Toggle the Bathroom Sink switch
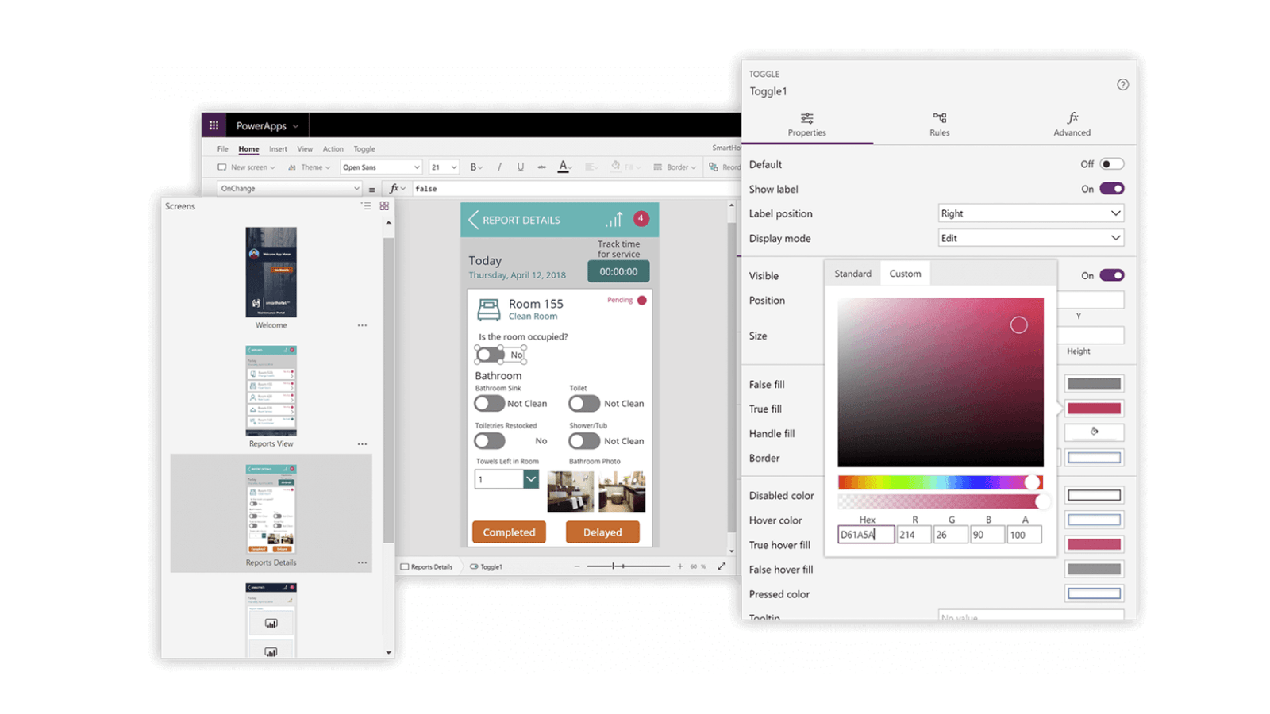The width and height of the screenshot is (1270, 714). tap(490, 403)
